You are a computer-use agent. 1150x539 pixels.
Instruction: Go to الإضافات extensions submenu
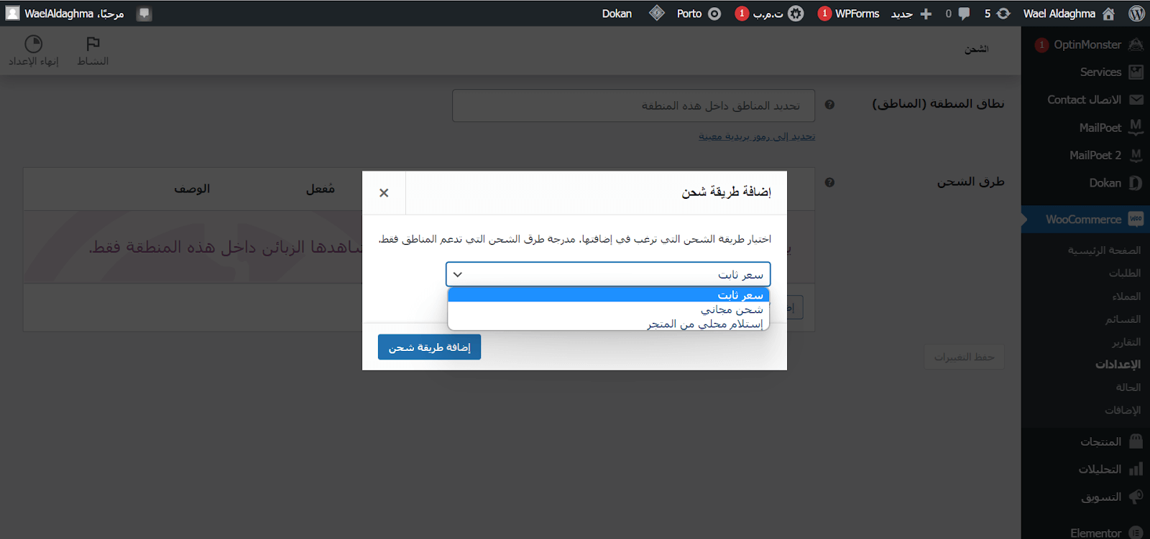[1123, 410]
